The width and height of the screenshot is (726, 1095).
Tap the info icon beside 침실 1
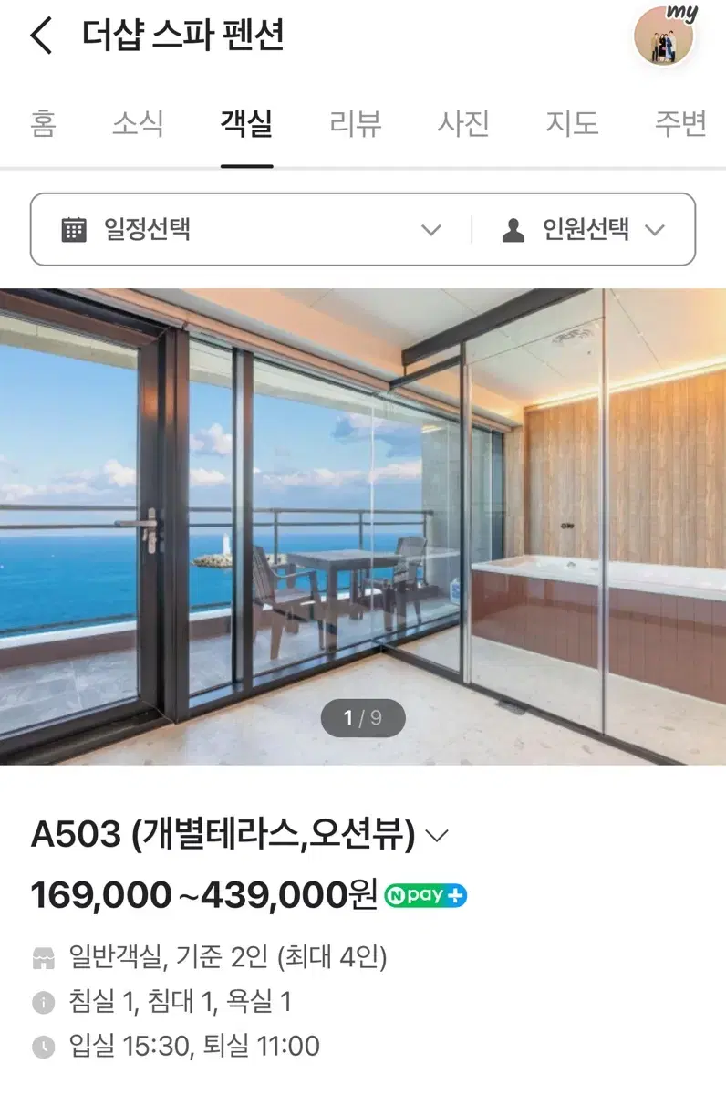[x=44, y=1003]
